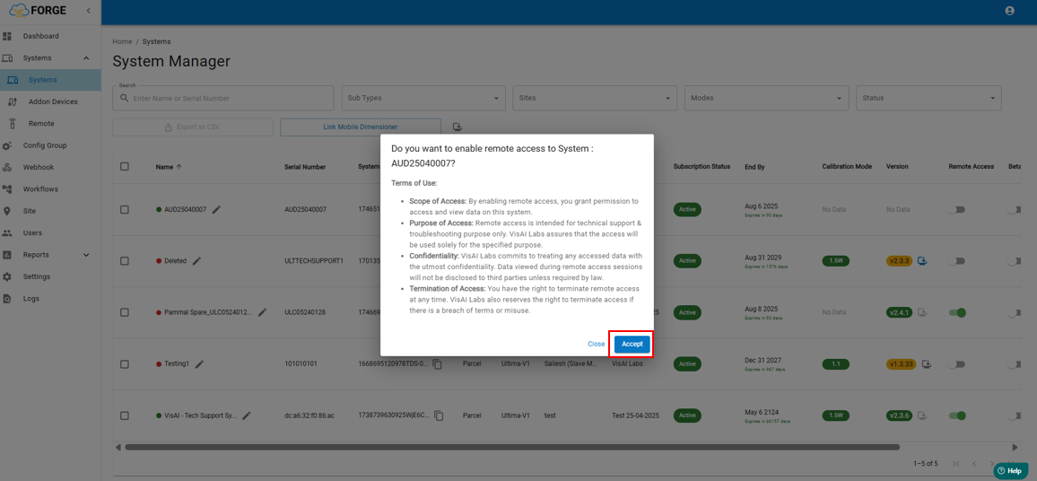The width and height of the screenshot is (1037, 481).
Task: Check the select-all checkbox in table header
Action: pyautogui.click(x=125, y=166)
